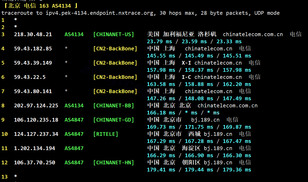Click hop number 13
This screenshot has height=182, width=308.
pyautogui.click(x=4, y=177)
